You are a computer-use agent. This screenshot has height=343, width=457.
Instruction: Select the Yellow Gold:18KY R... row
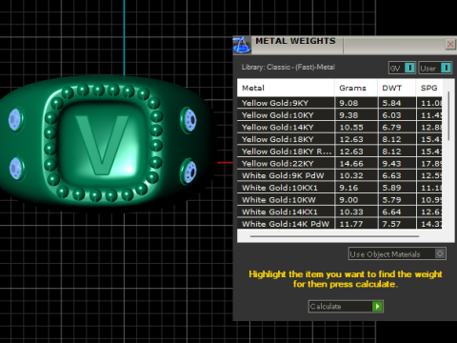point(340,151)
